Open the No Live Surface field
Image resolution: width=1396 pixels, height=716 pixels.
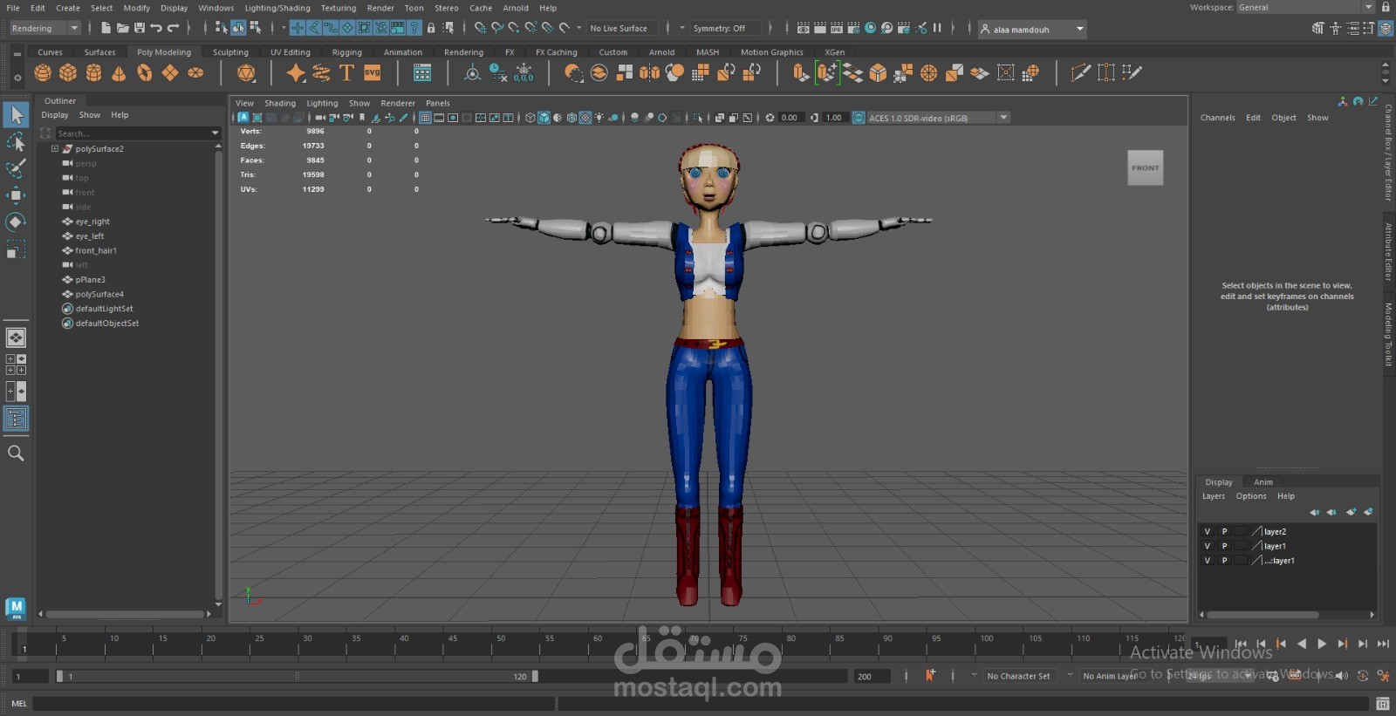tap(623, 29)
